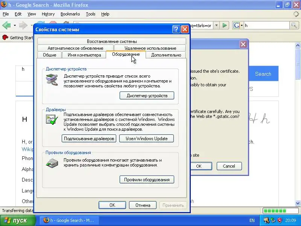Click the red shield tray icon

click(280, 220)
